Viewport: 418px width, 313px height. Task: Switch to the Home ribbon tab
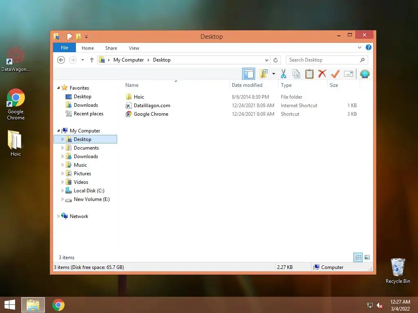(88, 48)
